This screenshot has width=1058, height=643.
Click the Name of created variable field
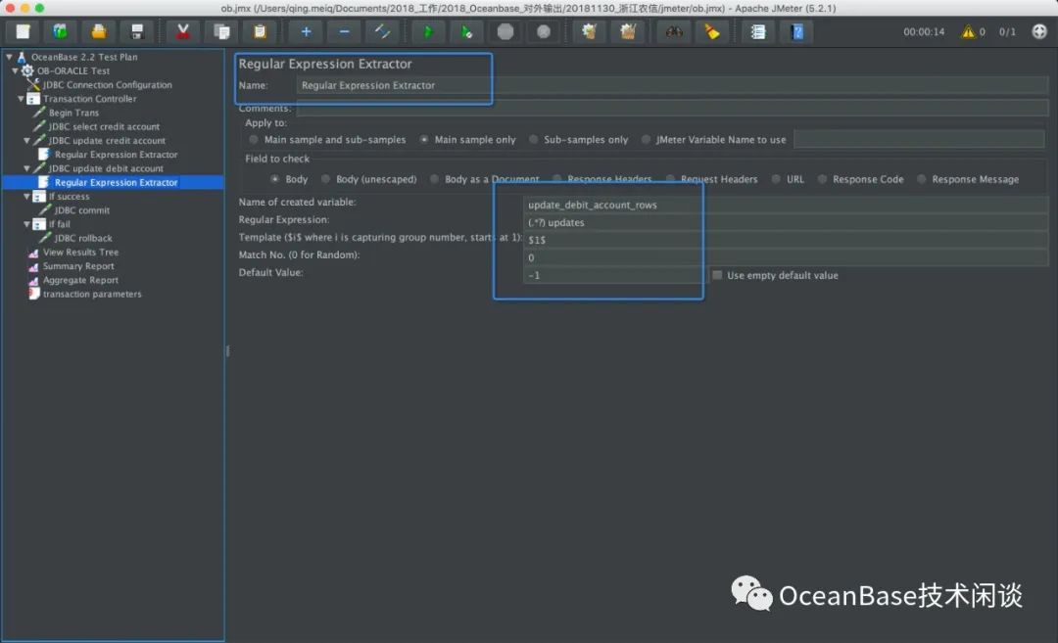tap(784, 205)
